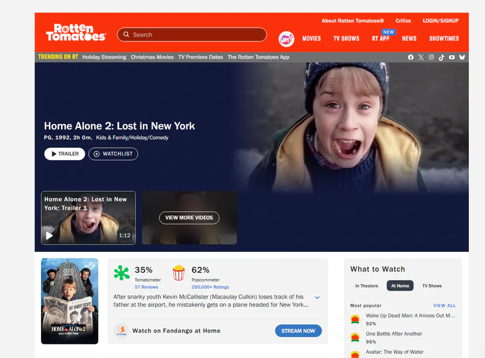Open the RT App menu item

click(380, 39)
